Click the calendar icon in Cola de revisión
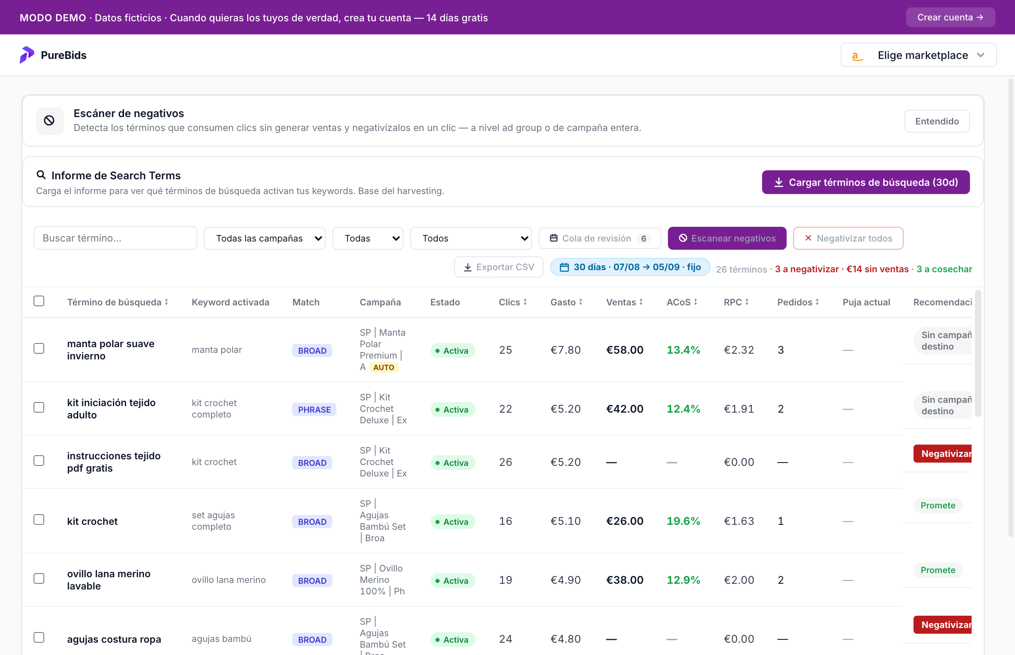The height and width of the screenshot is (655, 1015). (554, 238)
